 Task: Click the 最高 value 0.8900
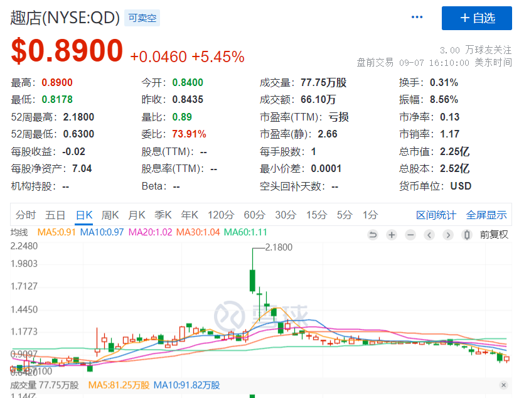point(57,82)
